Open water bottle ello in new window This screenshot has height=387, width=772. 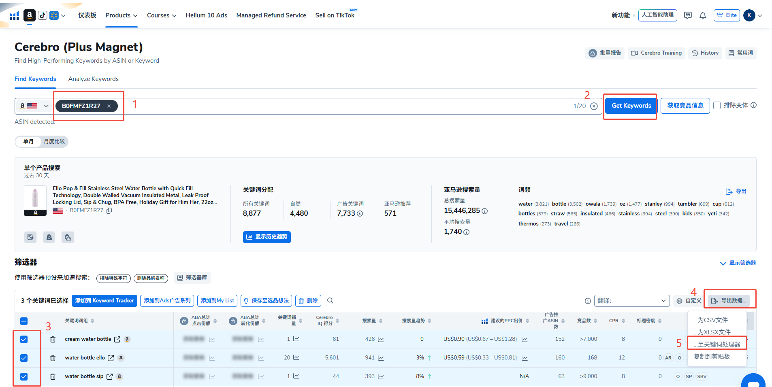[x=111, y=358]
